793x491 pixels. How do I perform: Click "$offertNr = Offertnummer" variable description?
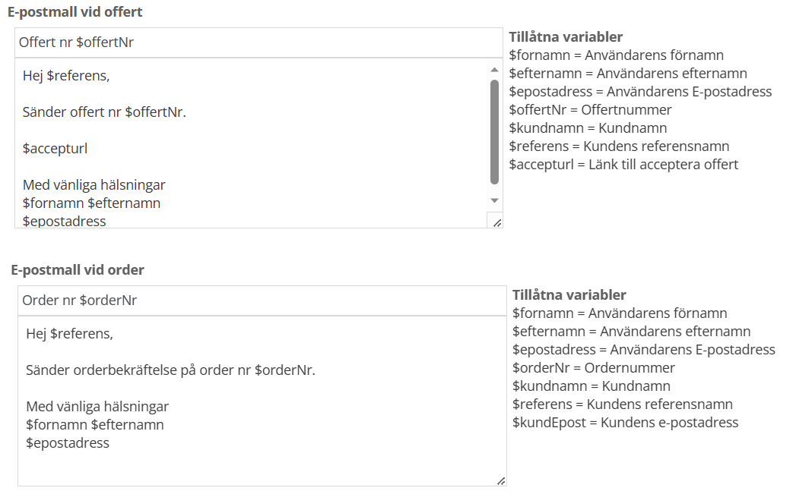(x=590, y=110)
